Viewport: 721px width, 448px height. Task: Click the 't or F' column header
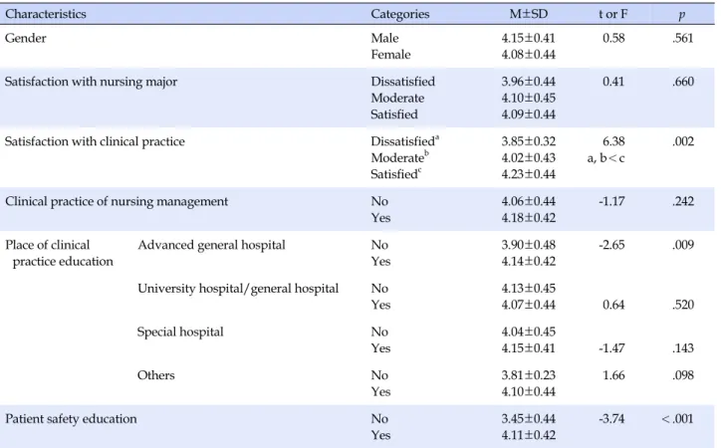[612, 14]
